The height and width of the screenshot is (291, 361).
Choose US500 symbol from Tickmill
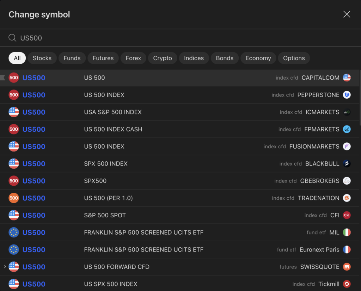(x=34, y=284)
